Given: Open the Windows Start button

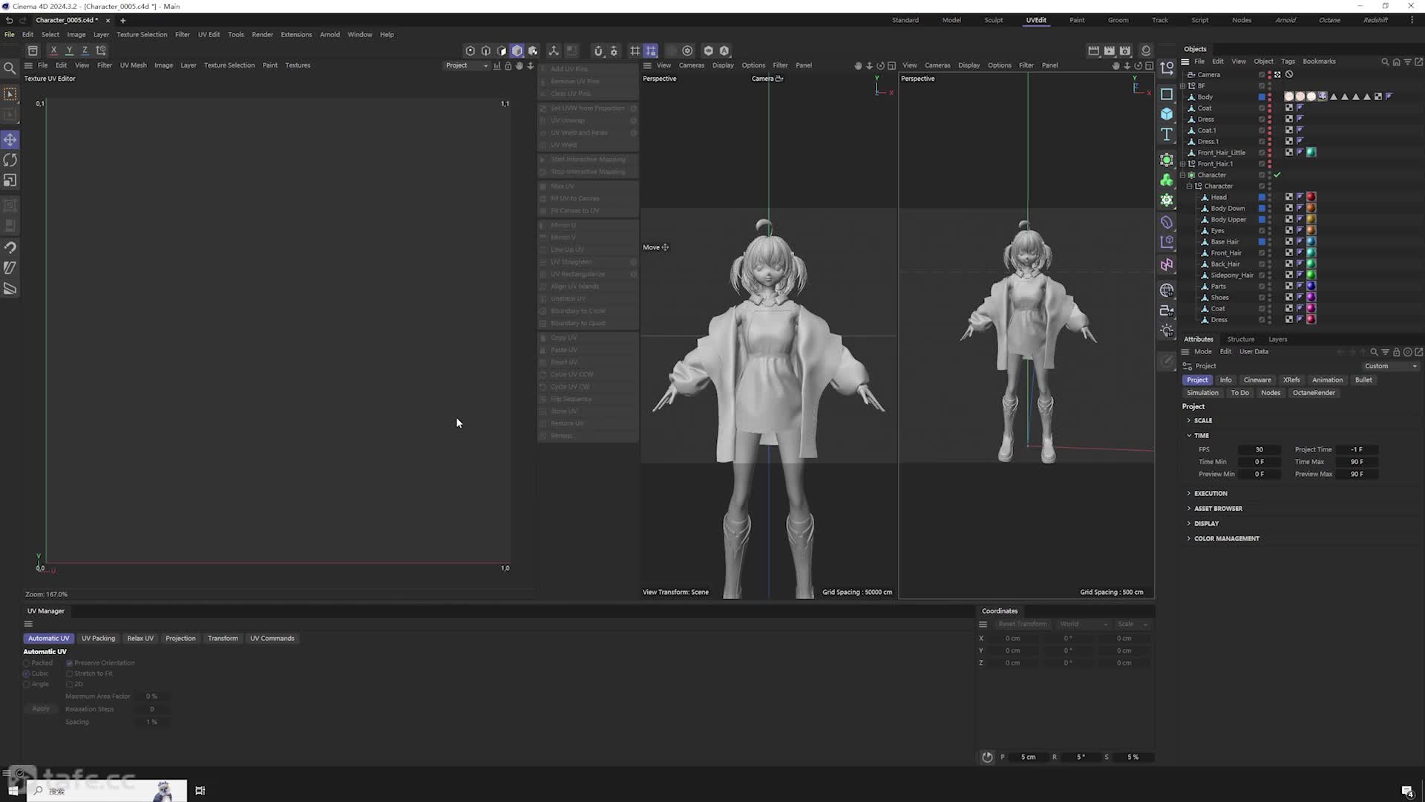Looking at the screenshot, I should pos(13,790).
